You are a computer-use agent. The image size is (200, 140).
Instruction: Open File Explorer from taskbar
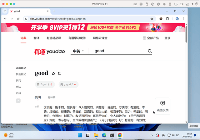(x=96, y=135)
